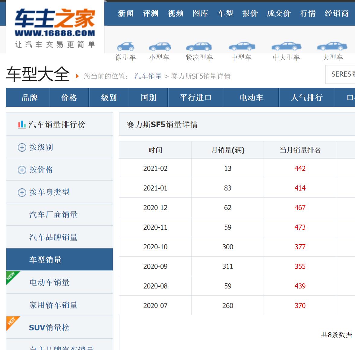Image resolution: width=355 pixels, height=350 pixels.
Task: Click the 时间 column header
Action: click(x=155, y=150)
